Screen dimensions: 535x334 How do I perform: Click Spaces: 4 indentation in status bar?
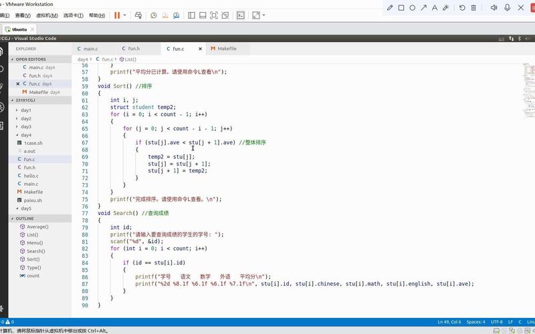click(475, 322)
